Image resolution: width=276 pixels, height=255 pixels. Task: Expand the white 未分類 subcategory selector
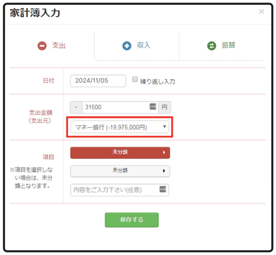(120, 171)
